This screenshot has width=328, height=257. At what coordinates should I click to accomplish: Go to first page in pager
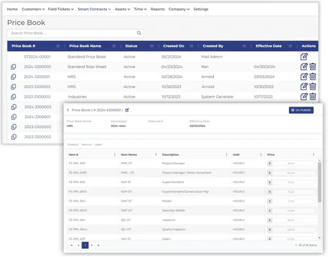(x=72, y=245)
